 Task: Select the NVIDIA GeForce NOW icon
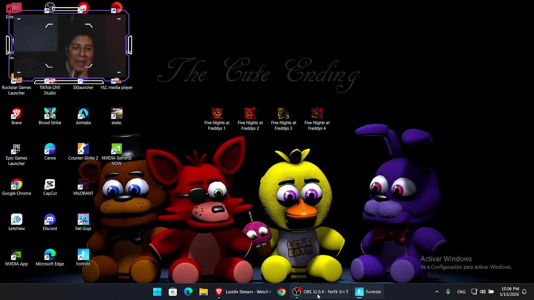(x=116, y=155)
